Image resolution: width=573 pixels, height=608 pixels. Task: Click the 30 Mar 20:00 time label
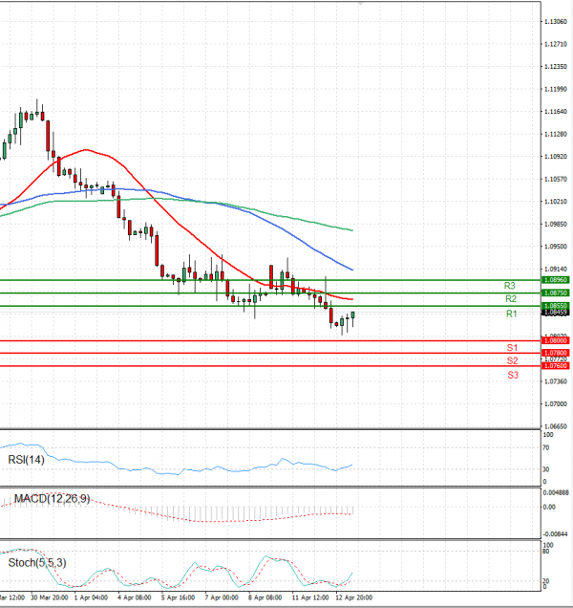pyautogui.click(x=50, y=597)
